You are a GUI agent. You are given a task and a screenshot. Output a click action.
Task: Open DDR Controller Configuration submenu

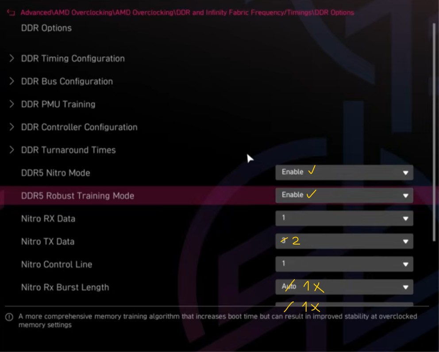tap(79, 127)
